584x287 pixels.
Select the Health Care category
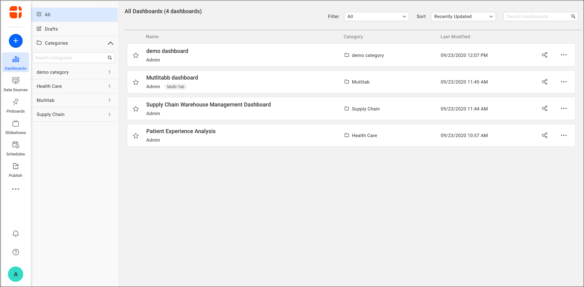(x=49, y=86)
